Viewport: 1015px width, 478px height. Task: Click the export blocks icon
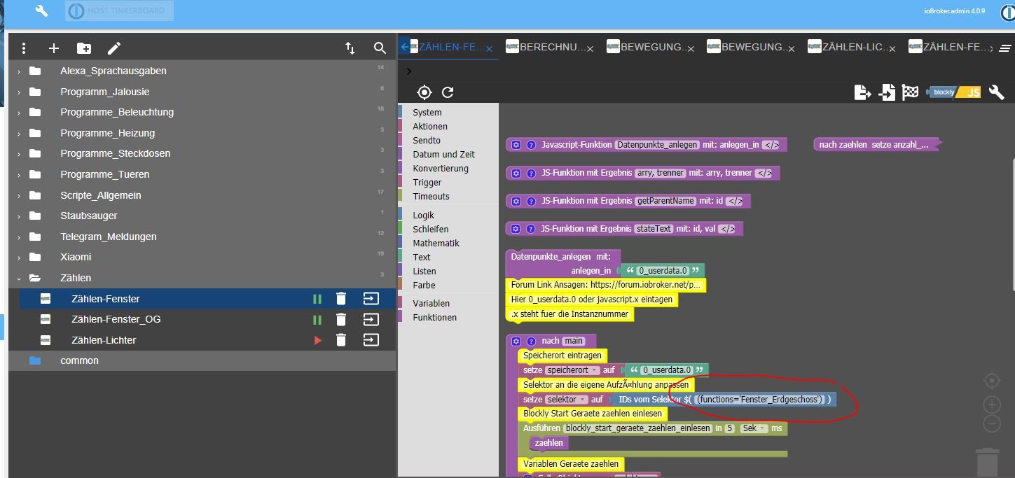tap(863, 92)
